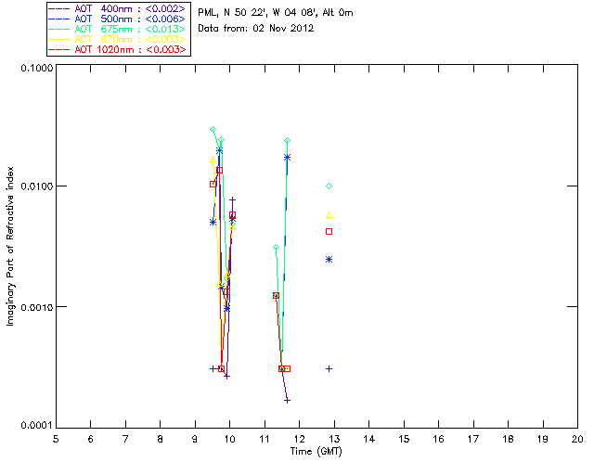594x475 pixels.
Task: Click the AOT 675nm legend entry
Action: click(118, 29)
